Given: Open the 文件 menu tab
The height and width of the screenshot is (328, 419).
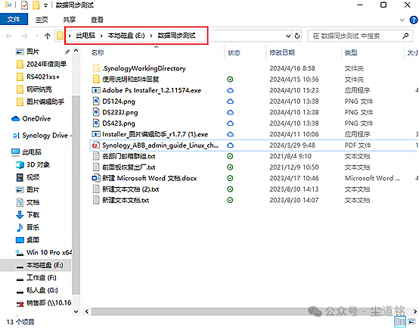Looking at the screenshot, I should coord(14,19).
